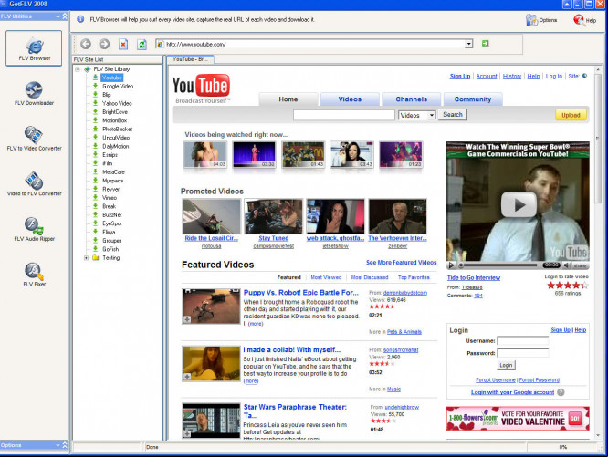The image size is (608, 457).
Task: Open the Options toolbar button
Action: (x=541, y=20)
